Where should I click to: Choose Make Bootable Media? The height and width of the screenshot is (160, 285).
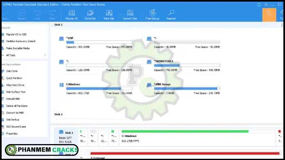point(18,48)
